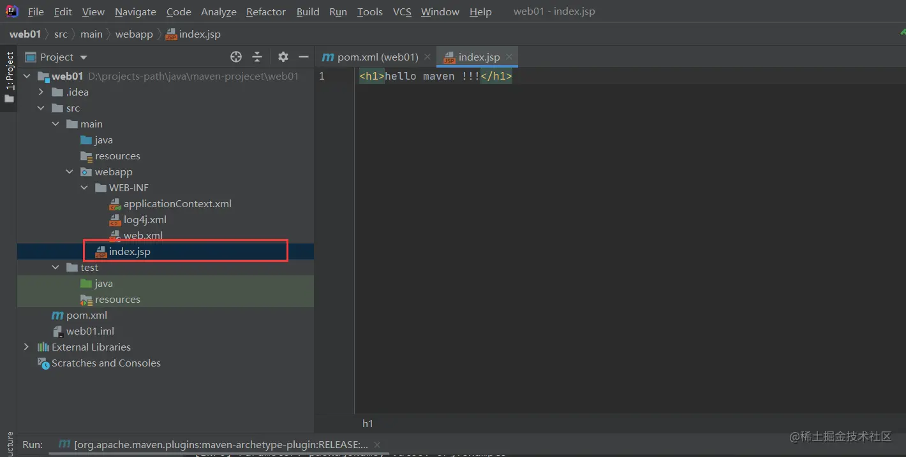This screenshot has height=457, width=906.
Task: Click the JSP icon in the breadcrumb bar
Action: 171,34
